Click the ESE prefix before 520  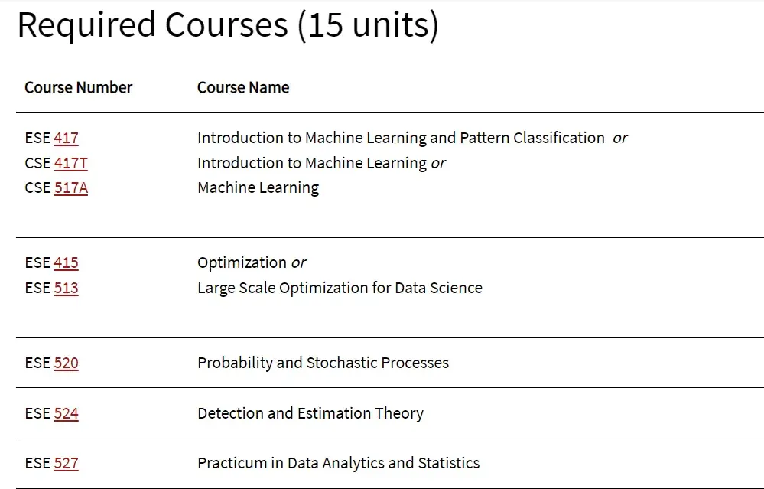point(37,363)
